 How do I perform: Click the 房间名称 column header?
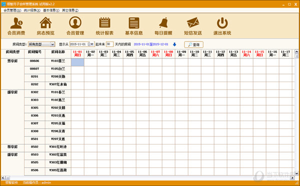coord(58,53)
